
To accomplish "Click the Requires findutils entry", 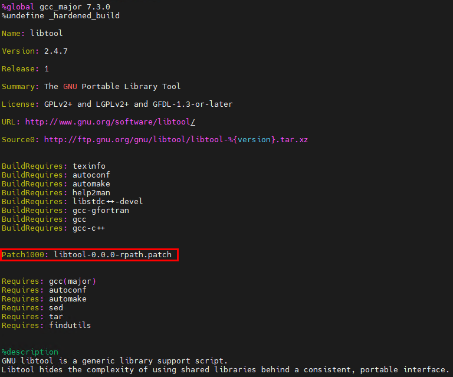I will 70,326.
